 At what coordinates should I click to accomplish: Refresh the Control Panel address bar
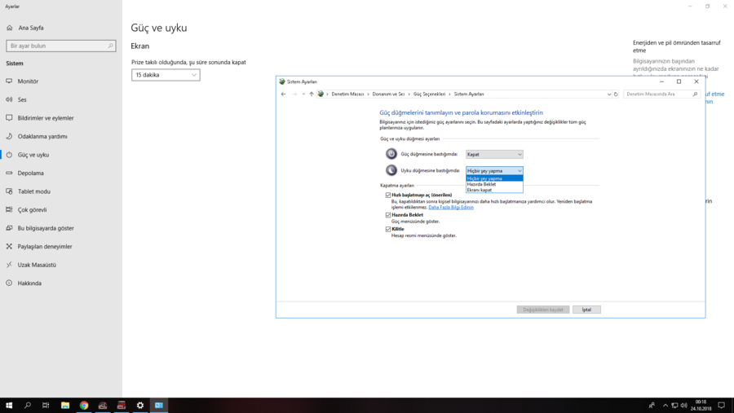pyautogui.click(x=616, y=94)
